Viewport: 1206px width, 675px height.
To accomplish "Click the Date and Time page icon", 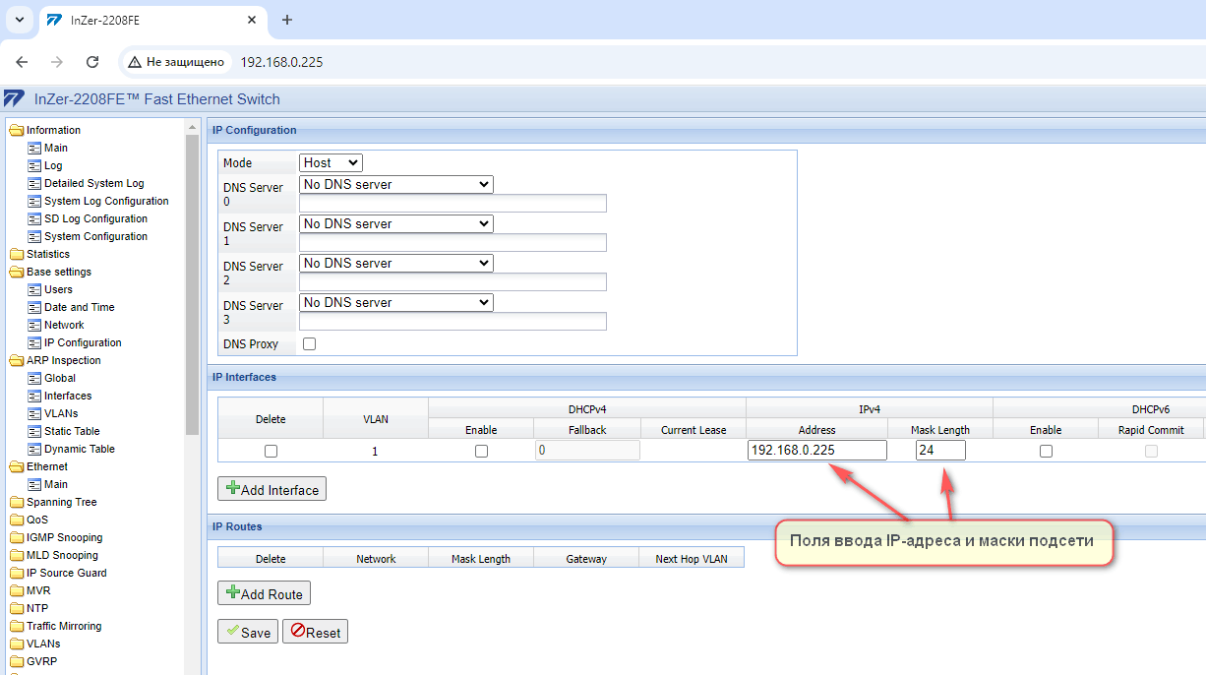I will 34,307.
